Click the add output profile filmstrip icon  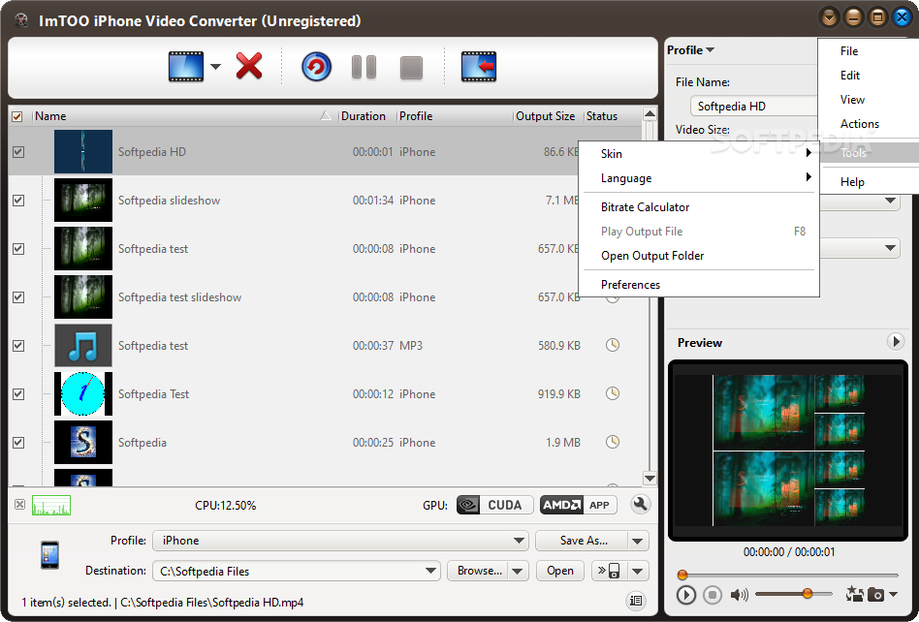479,67
